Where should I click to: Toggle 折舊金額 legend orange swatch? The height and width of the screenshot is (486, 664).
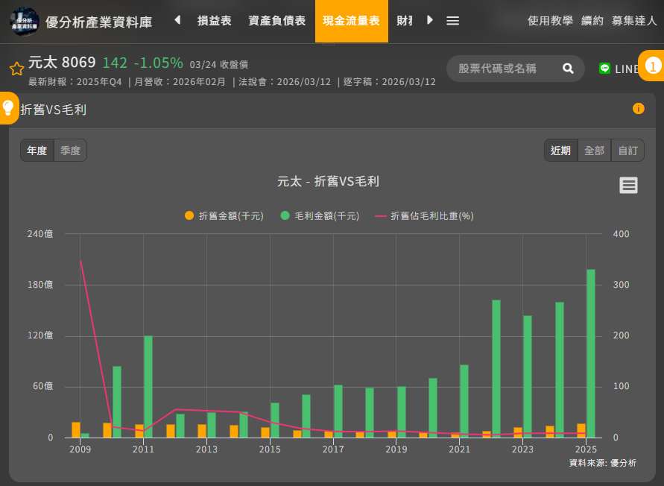(189, 216)
